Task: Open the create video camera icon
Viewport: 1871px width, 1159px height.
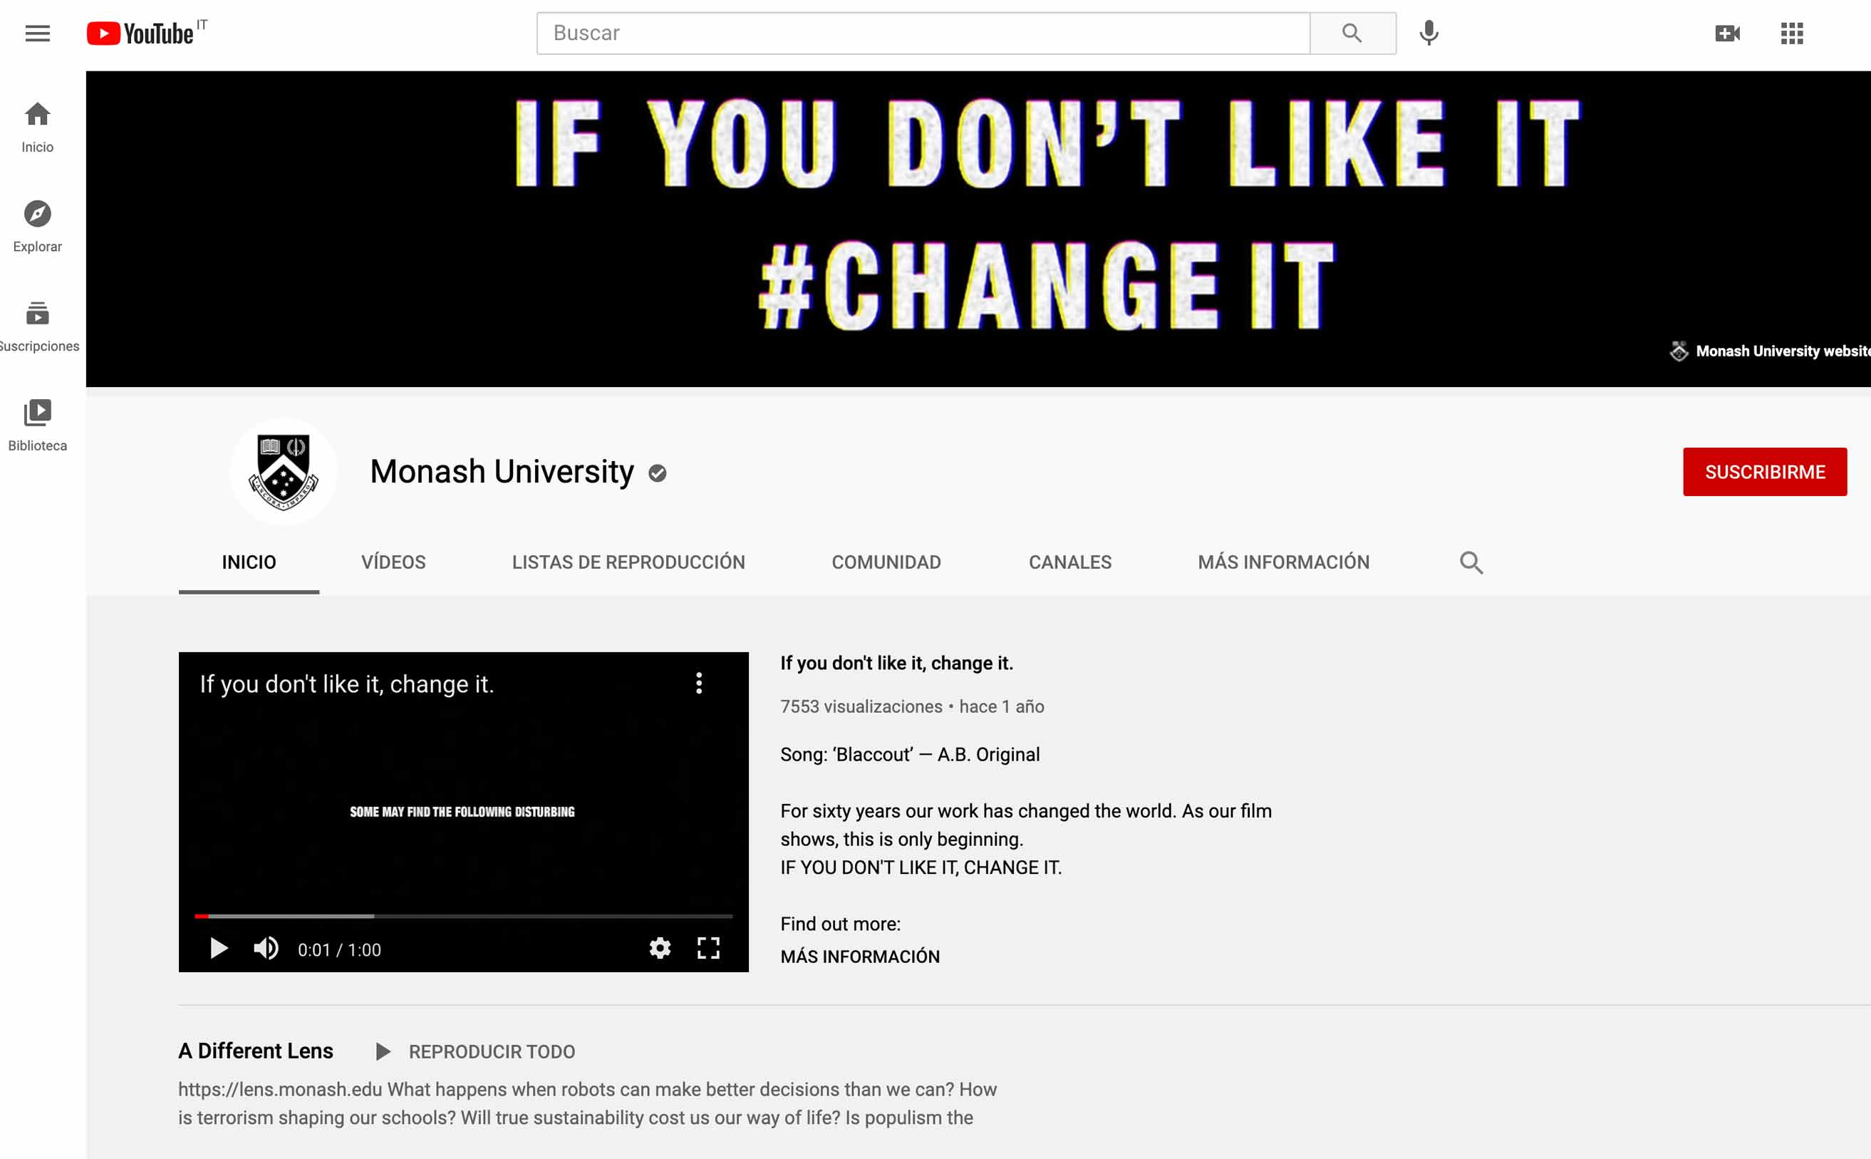Action: pos(1727,33)
